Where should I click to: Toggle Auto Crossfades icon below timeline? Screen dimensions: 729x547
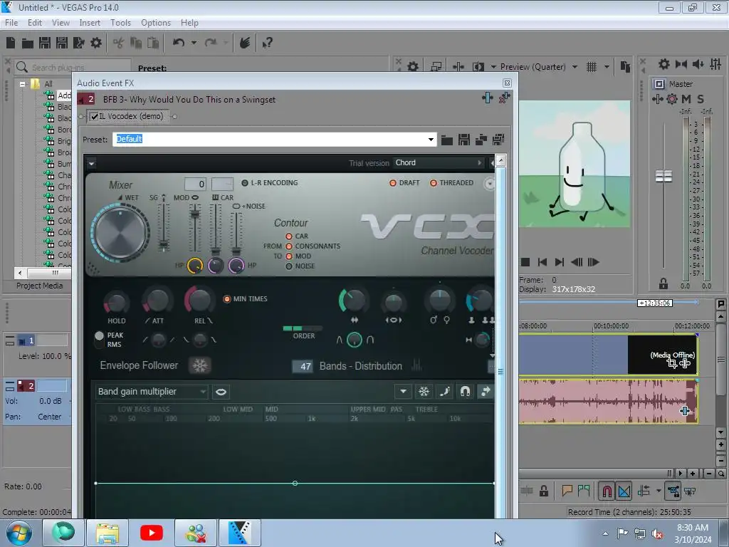[624, 491]
